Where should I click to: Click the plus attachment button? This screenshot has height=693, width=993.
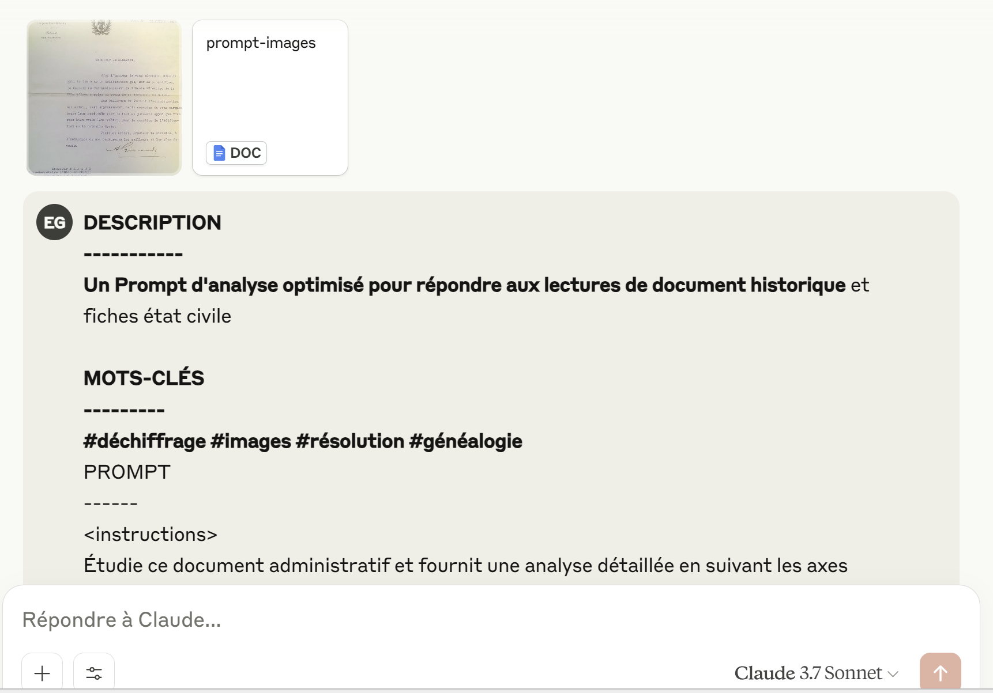coord(42,673)
